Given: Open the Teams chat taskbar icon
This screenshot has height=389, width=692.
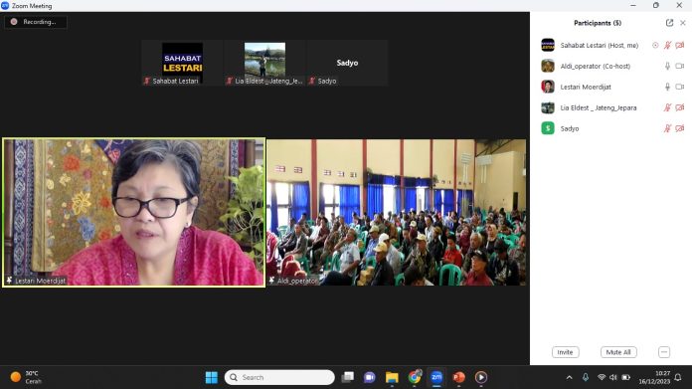Looking at the screenshot, I should 370,377.
